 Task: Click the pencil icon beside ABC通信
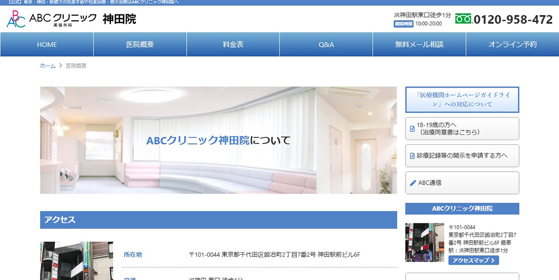pyautogui.click(x=413, y=183)
